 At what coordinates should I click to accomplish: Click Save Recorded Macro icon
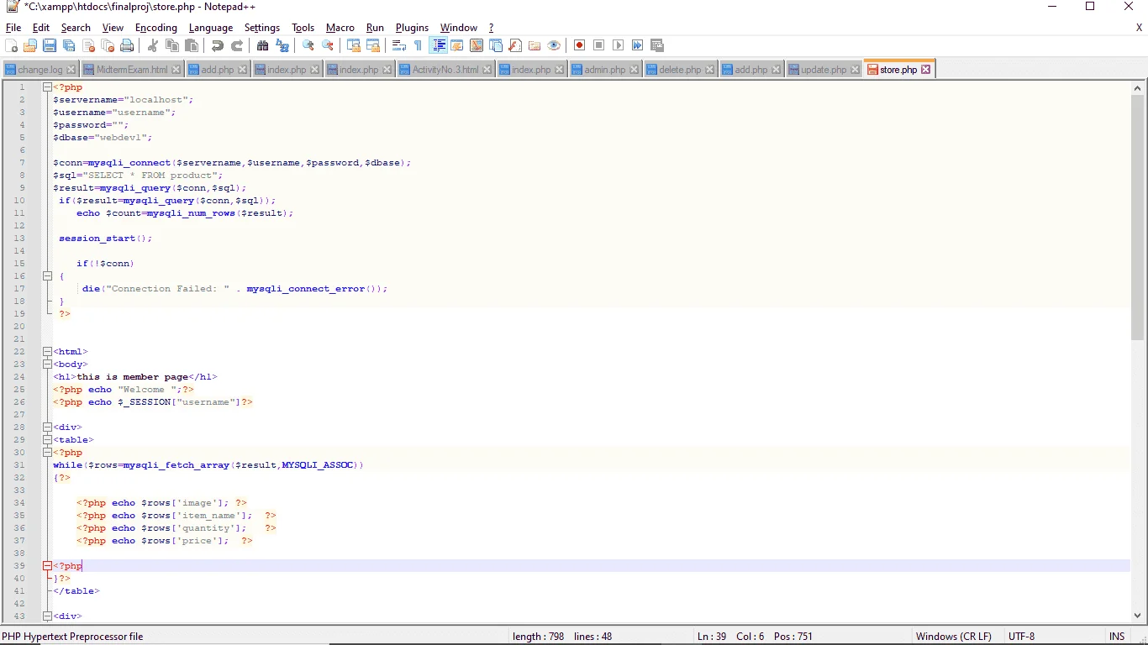point(656,45)
